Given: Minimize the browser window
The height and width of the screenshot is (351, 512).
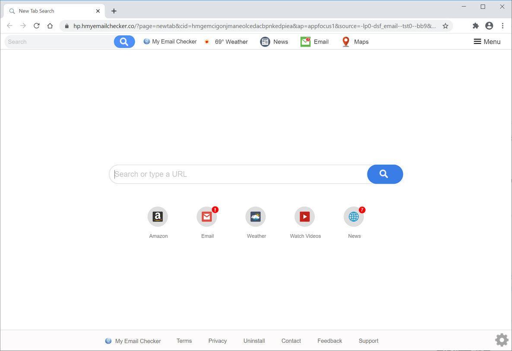Looking at the screenshot, I should (x=464, y=6).
